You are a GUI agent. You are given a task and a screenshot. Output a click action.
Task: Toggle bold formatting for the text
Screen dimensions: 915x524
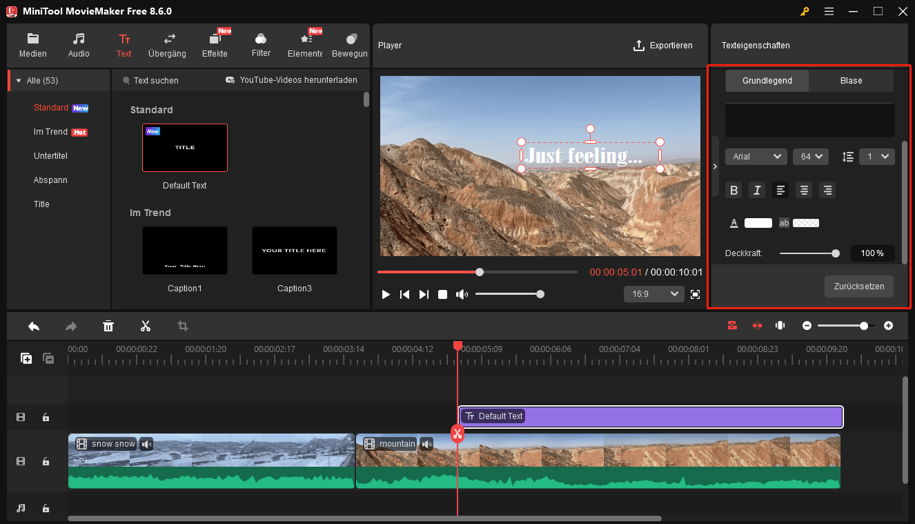pyautogui.click(x=734, y=189)
